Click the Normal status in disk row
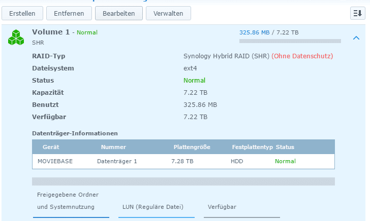The image size is (370, 221). pyautogui.click(x=285, y=161)
